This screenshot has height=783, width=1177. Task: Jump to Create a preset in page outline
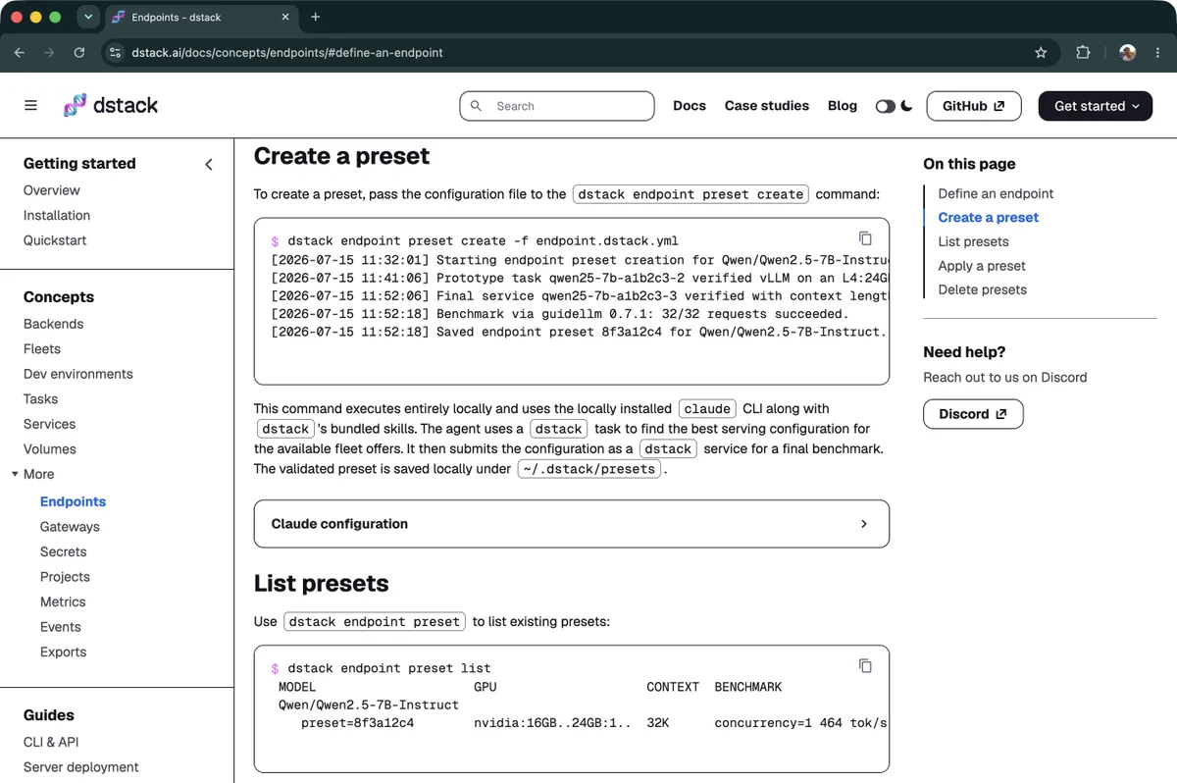pos(989,218)
